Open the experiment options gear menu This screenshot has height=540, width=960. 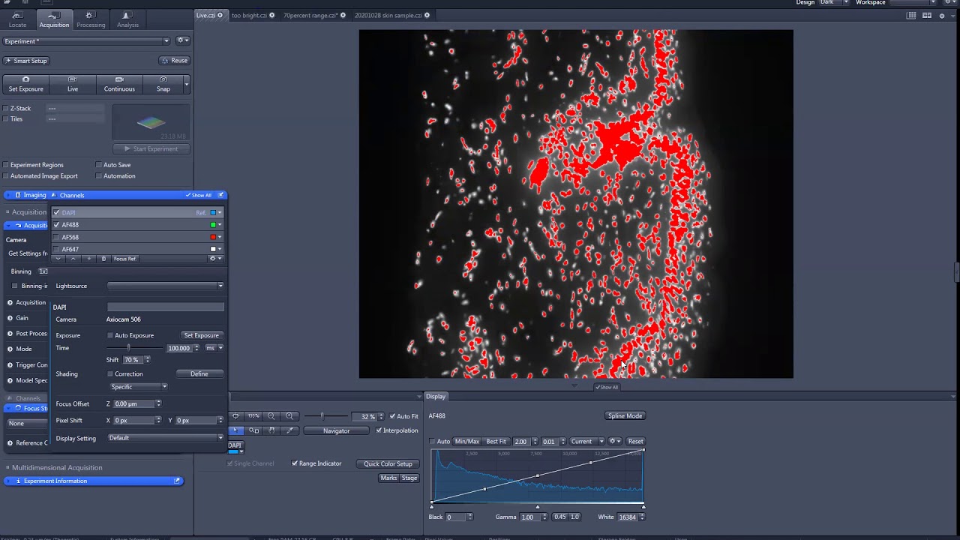click(182, 40)
